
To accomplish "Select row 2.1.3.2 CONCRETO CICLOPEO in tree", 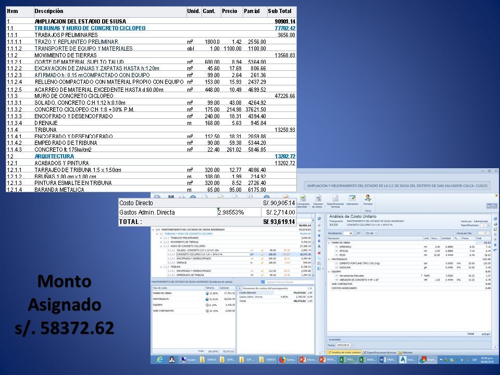I will coord(239,255).
